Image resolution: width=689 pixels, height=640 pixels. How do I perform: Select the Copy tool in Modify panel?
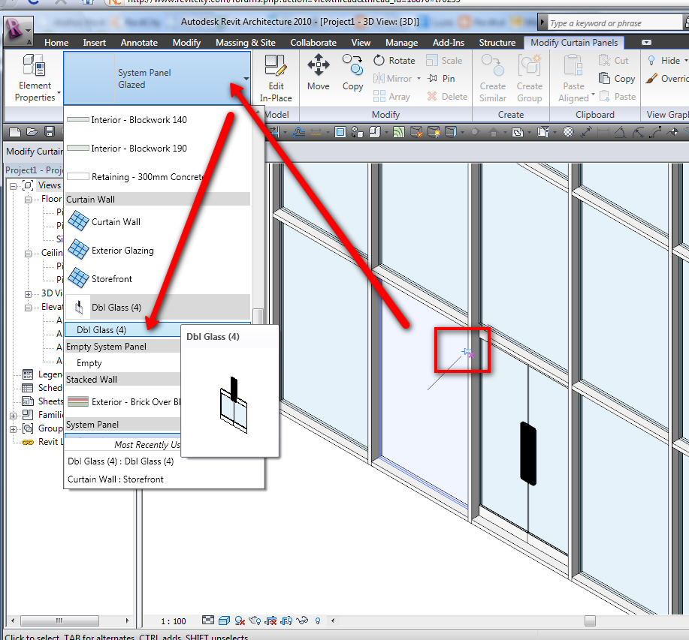[353, 72]
